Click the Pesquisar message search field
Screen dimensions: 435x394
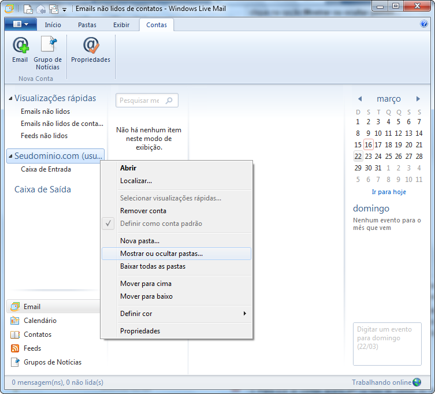pyautogui.click(x=147, y=101)
